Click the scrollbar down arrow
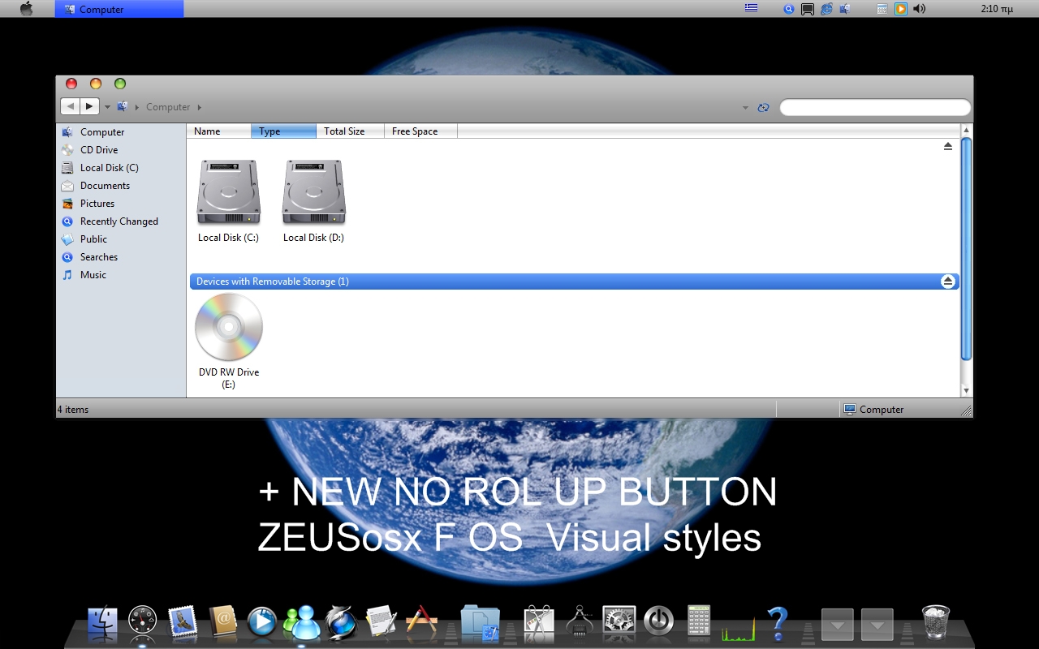The image size is (1039, 649). (966, 391)
